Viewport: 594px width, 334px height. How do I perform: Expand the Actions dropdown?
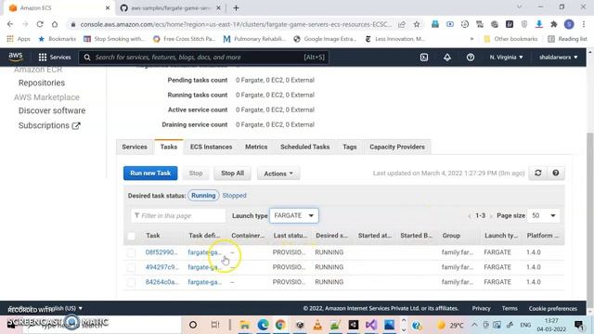278,173
